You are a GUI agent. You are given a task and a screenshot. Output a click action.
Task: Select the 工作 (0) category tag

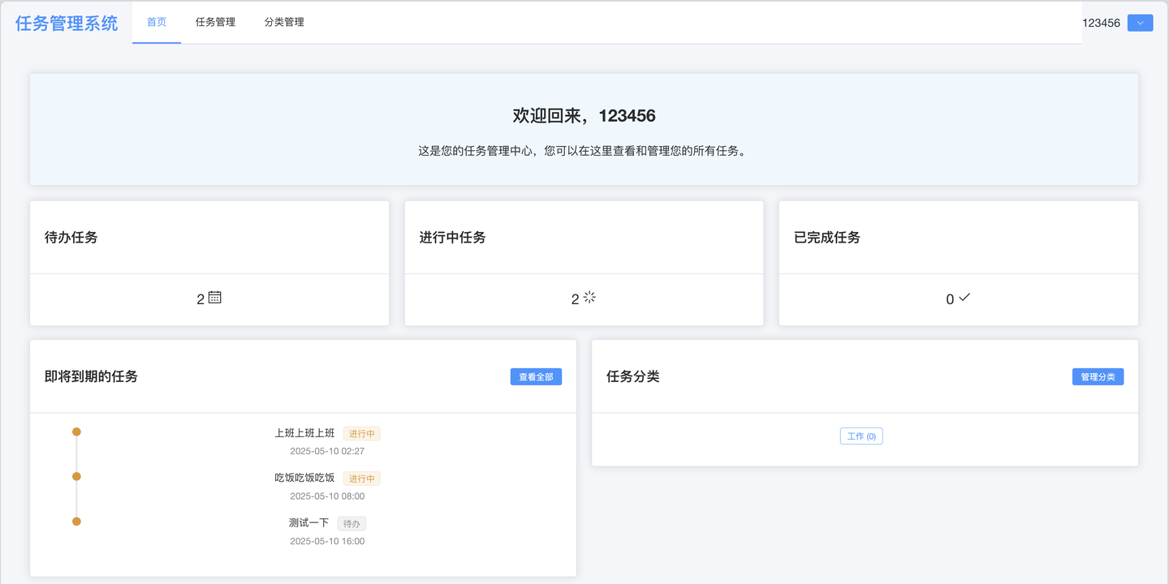(x=861, y=436)
